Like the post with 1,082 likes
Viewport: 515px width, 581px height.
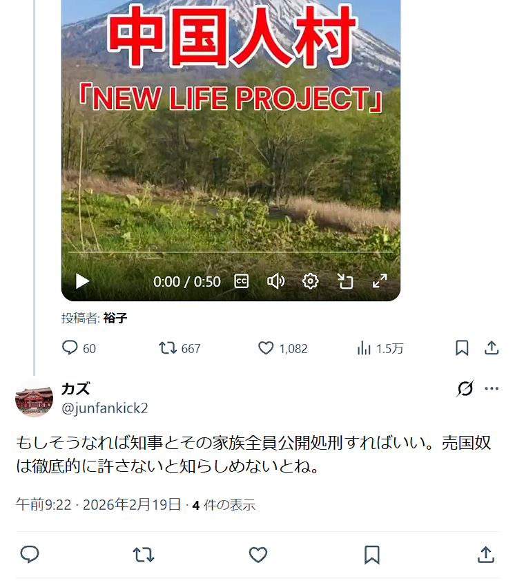click(x=282, y=348)
